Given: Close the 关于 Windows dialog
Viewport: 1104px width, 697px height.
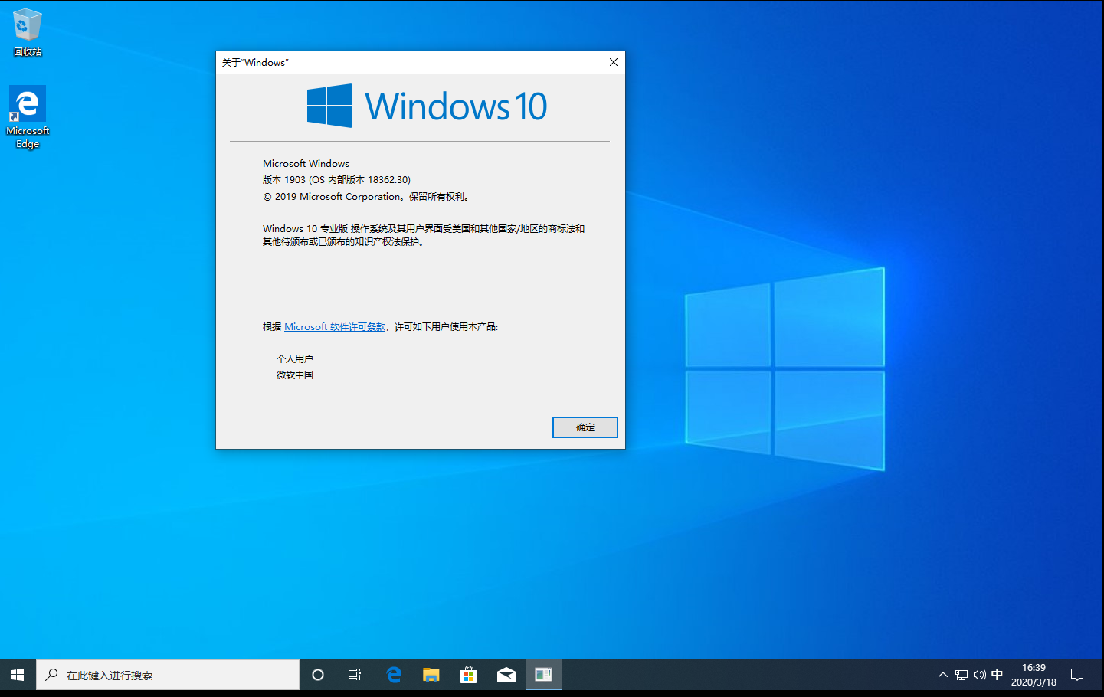Looking at the screenshot, I should click(x=613, y=63).
